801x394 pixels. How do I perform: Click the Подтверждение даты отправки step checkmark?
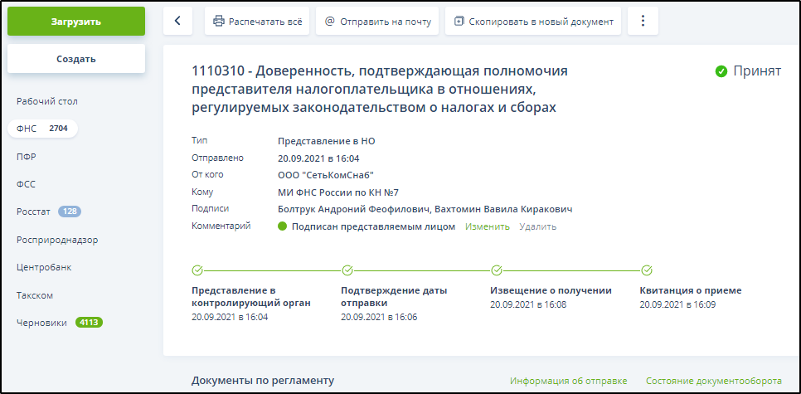point(347,270)
